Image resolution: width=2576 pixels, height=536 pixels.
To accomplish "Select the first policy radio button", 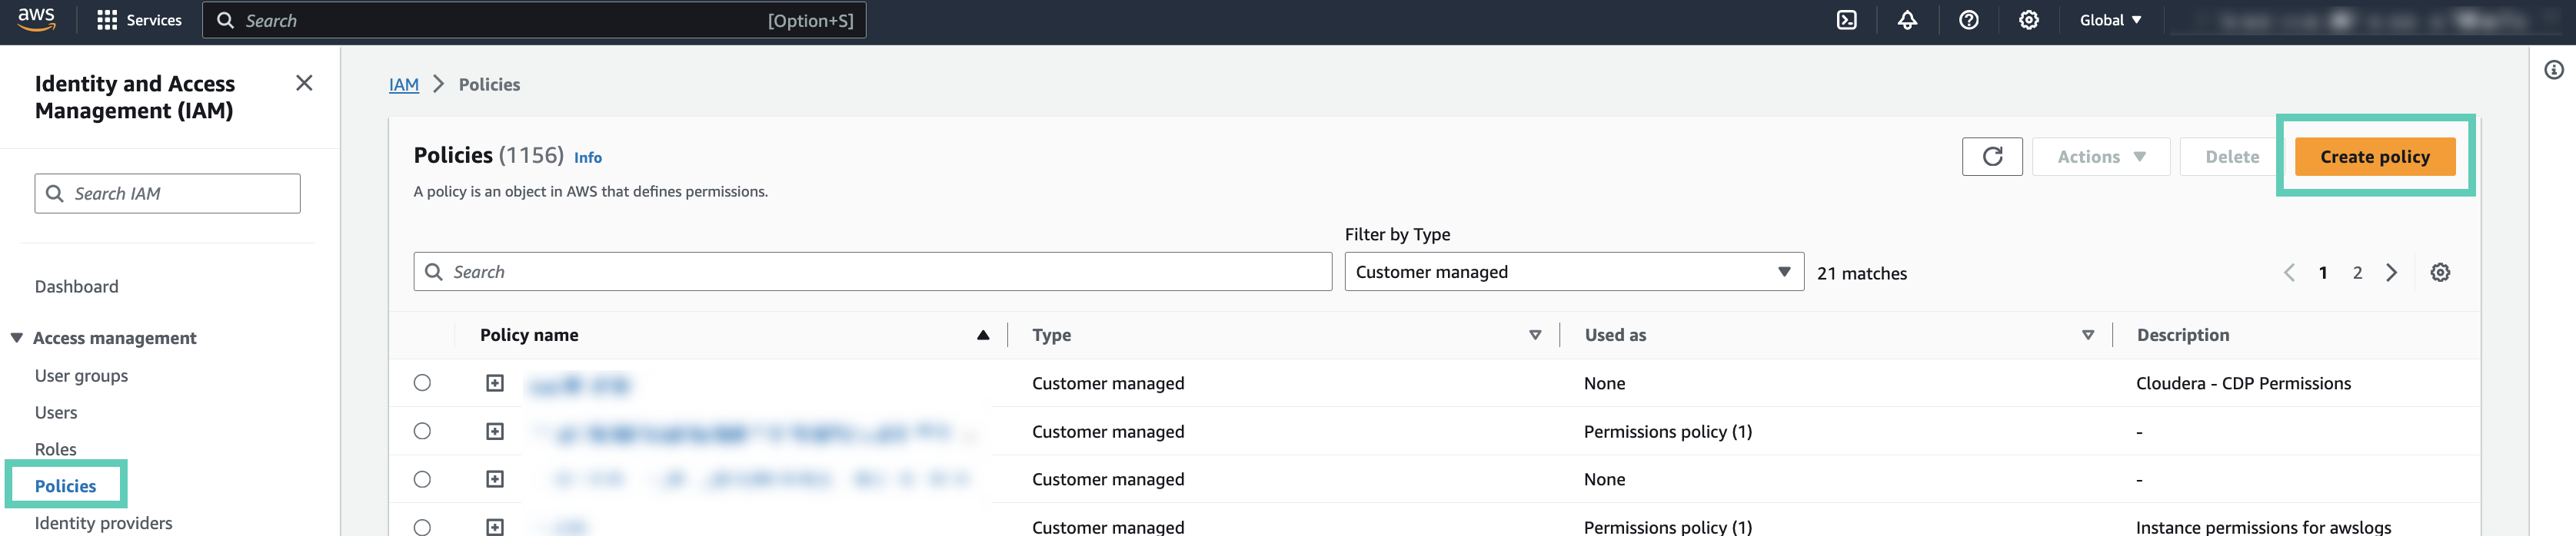I will [x=422, y=383].
